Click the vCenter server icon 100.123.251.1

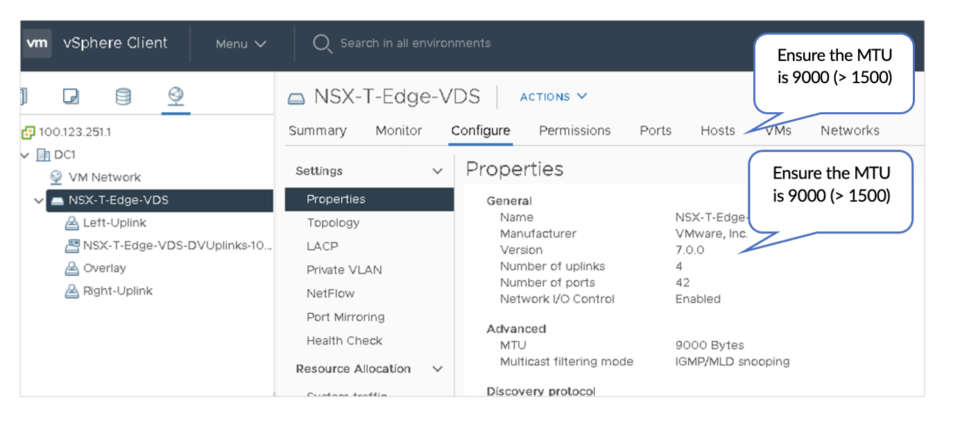28,132
